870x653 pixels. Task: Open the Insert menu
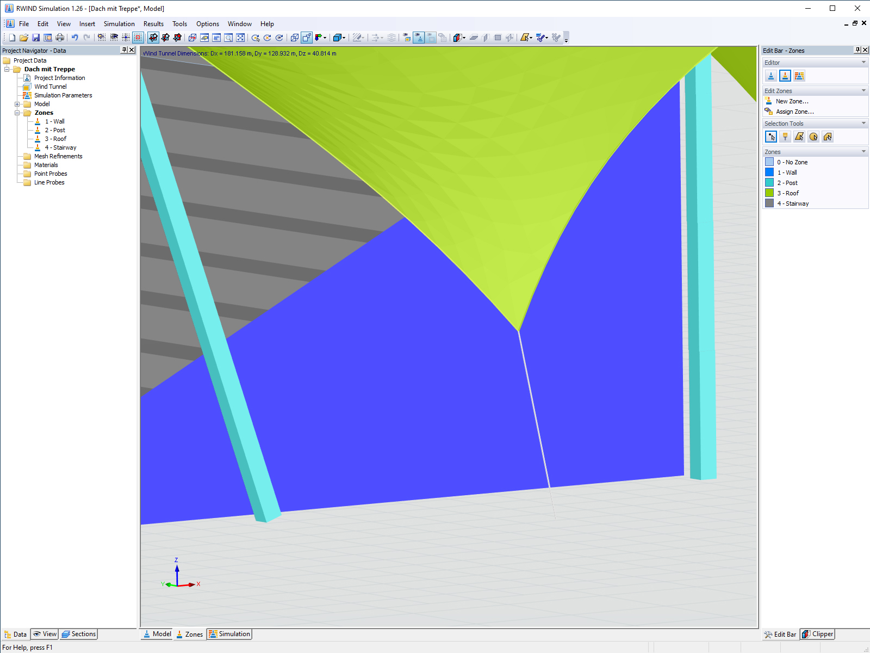87,24
